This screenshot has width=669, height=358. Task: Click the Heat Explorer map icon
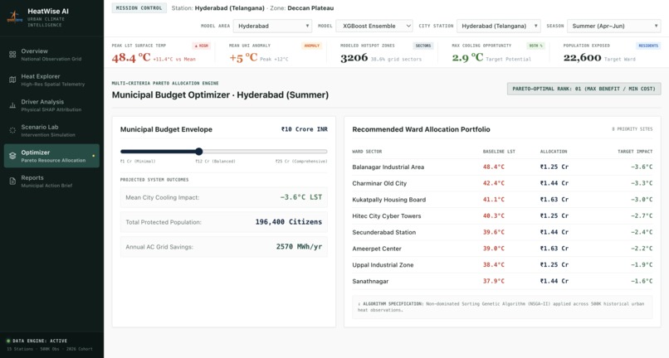(x=12, y=80)
